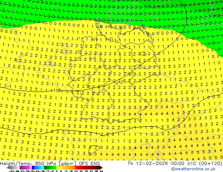Viewport: 223px width, 172px height.
Task: Click the bright red legend color block
Action: (x=77, y=167)
